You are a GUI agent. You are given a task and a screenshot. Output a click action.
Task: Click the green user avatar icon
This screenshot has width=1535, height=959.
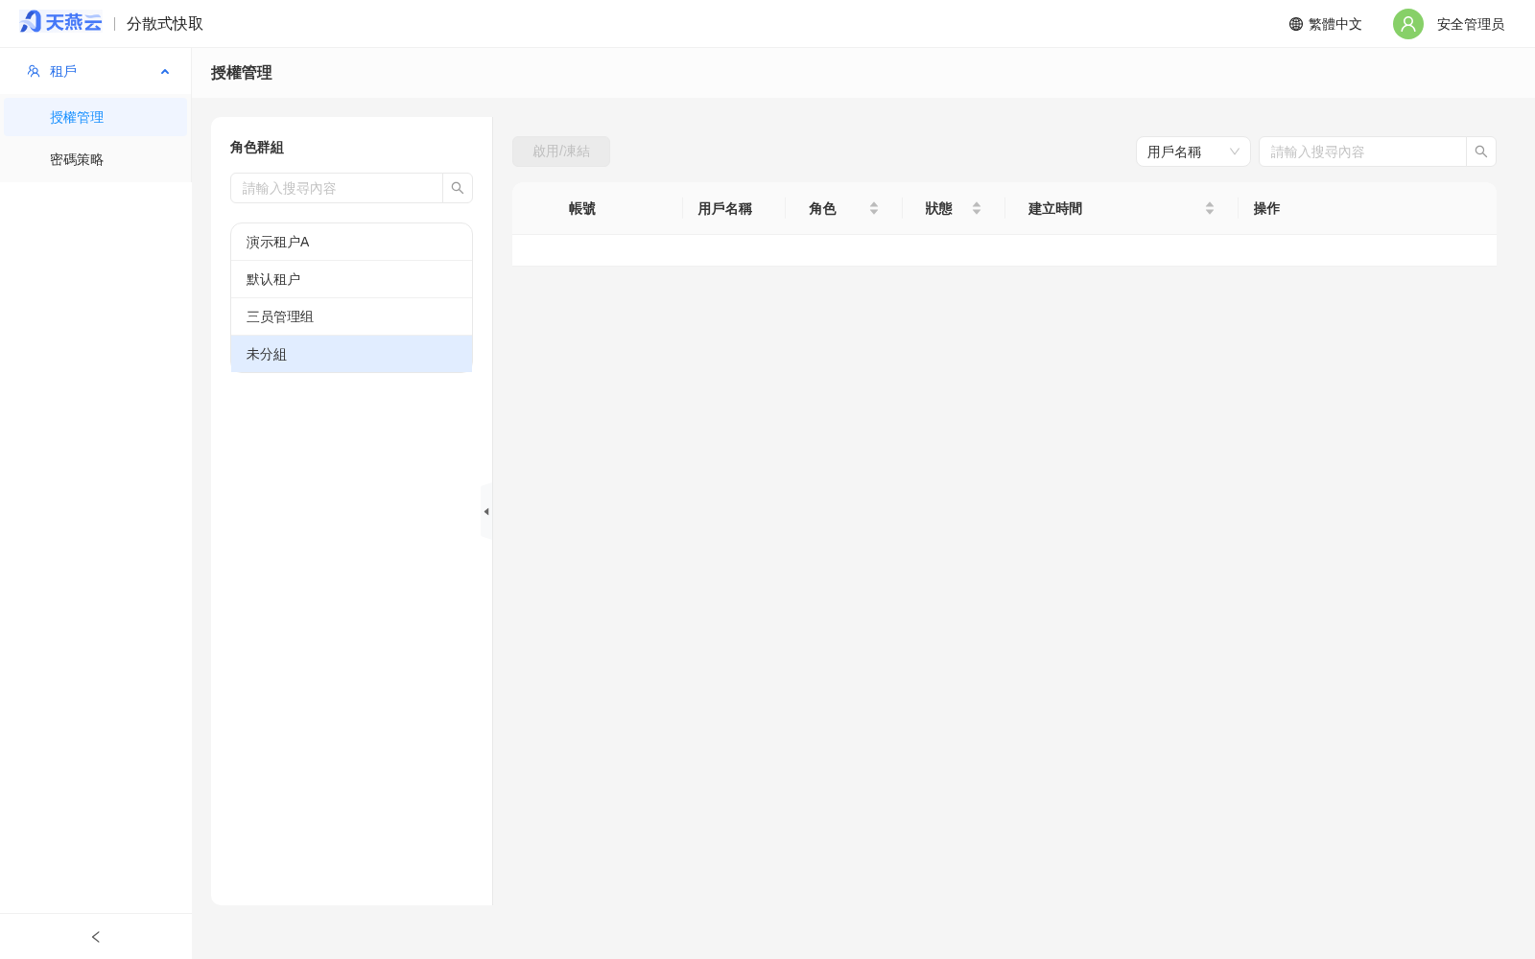[1408, 24]
